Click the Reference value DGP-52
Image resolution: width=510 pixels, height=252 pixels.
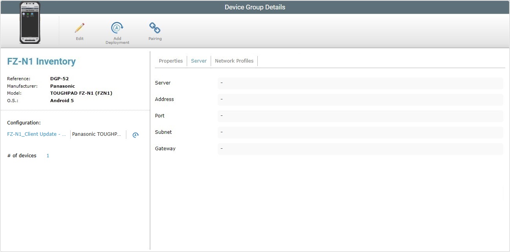click(59, 78)
